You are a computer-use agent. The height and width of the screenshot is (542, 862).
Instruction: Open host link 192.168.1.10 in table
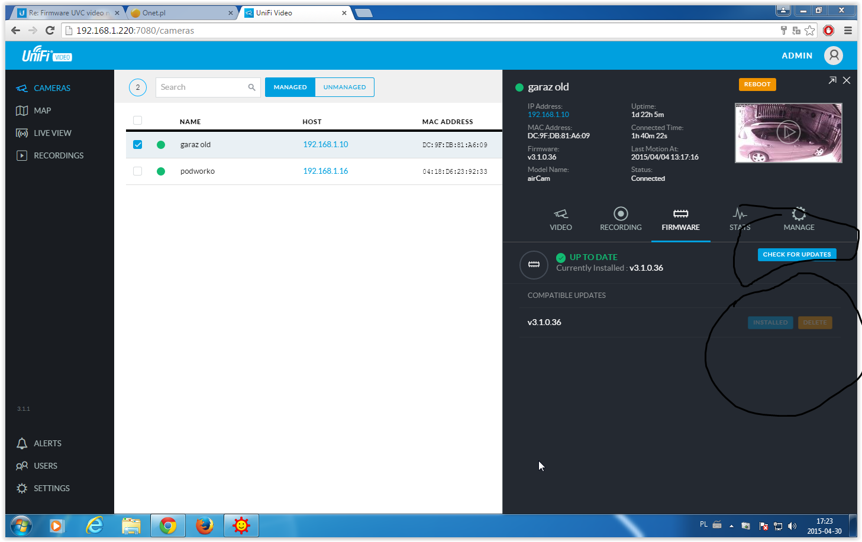point(325,145)
